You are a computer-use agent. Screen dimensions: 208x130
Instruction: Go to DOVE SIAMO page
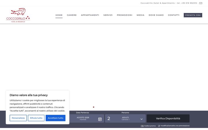coord(156,15)
